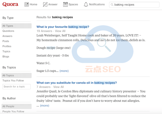Image resolution: width=162 pixels, height=114 pixels.
Task: Click the Home newspaper icon
Action: 26,4
